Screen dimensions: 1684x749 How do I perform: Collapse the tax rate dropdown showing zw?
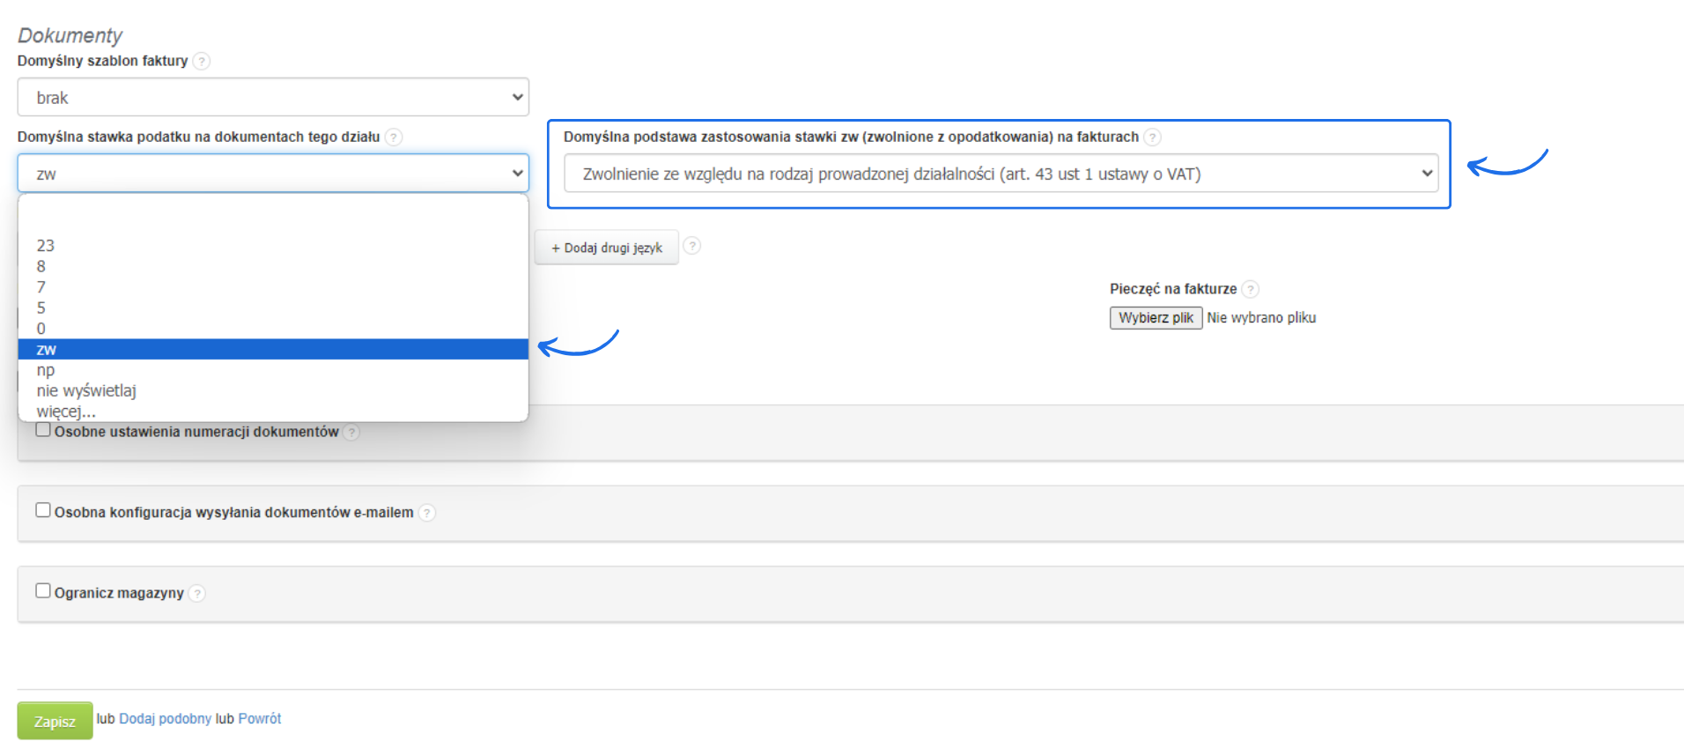[x=273, y=174]
